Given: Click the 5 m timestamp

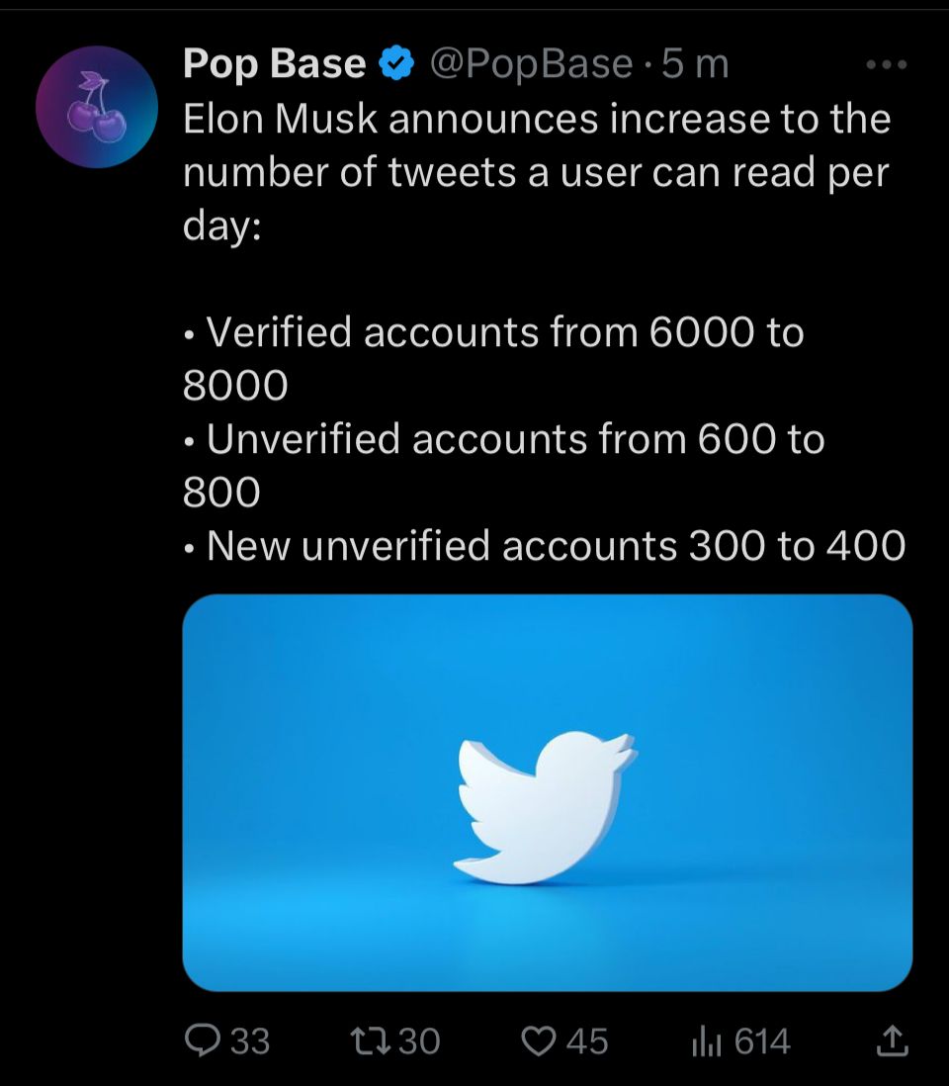Looking at the screenshot, I should coord(696,64).
